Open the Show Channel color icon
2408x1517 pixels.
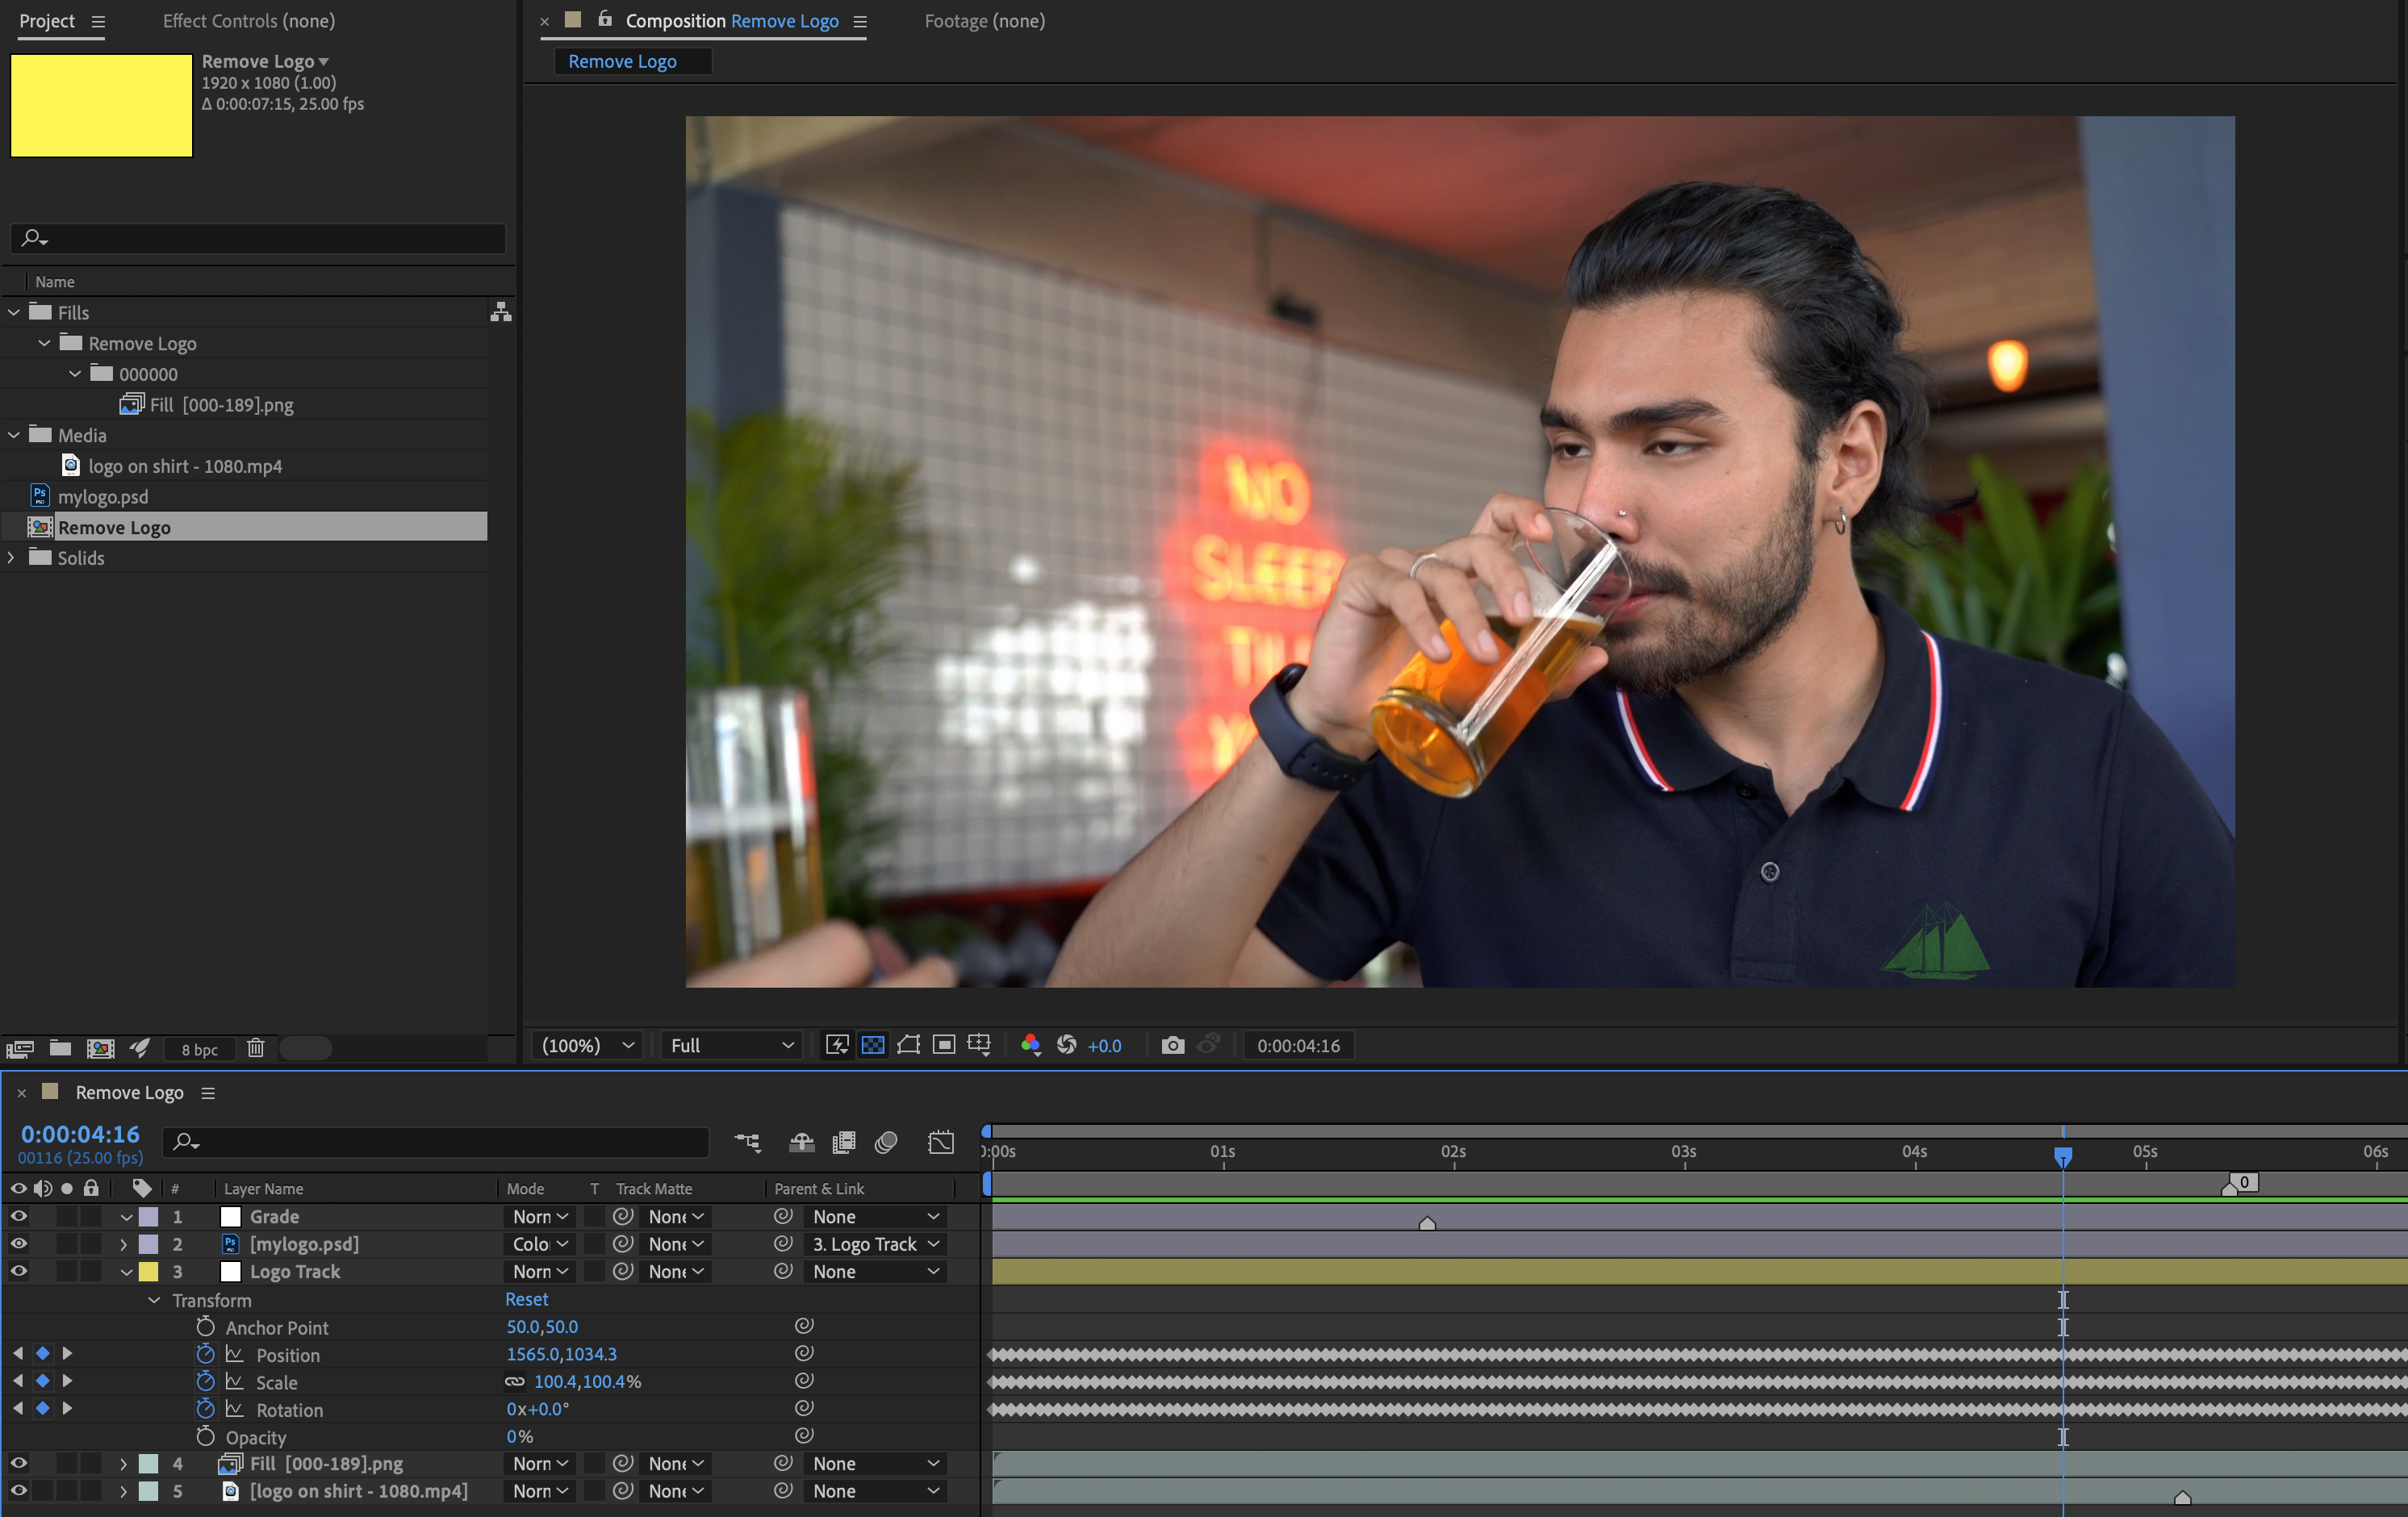[1030, 1045]
